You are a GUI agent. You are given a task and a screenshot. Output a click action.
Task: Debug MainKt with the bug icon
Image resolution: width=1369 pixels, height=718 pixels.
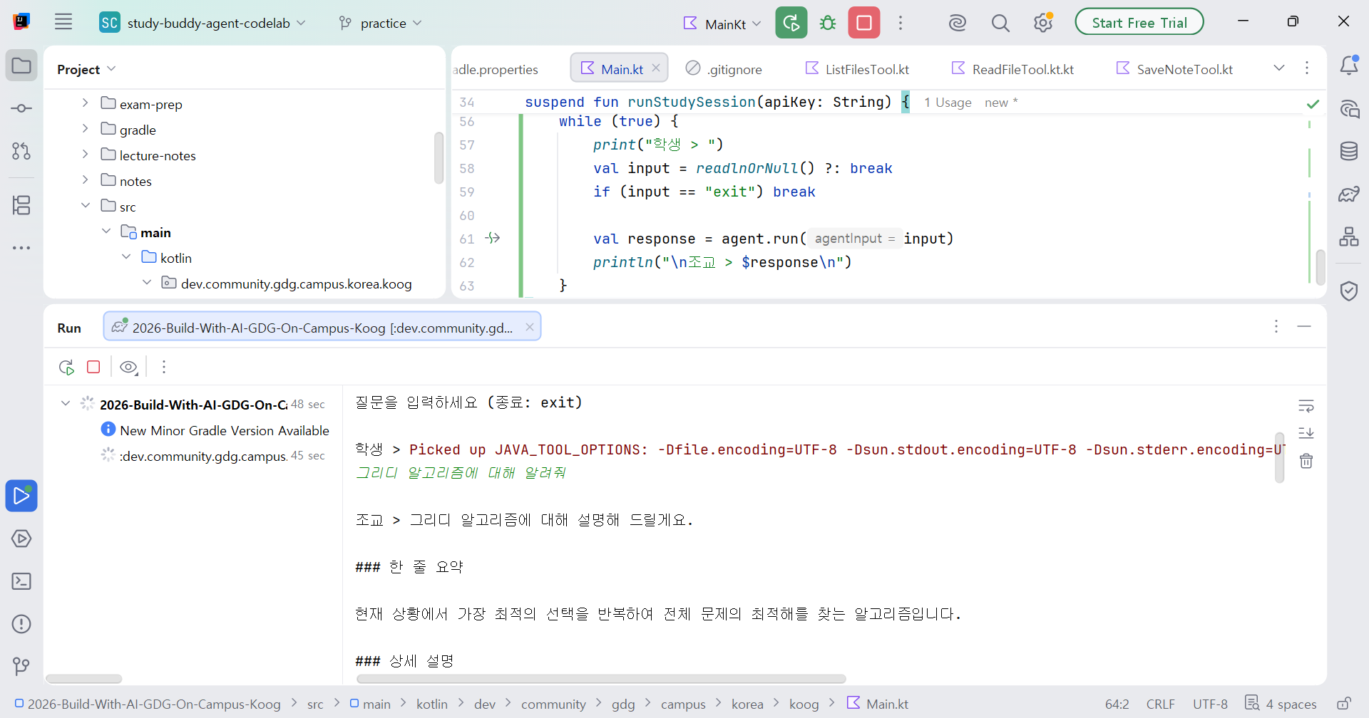[828, 23]
